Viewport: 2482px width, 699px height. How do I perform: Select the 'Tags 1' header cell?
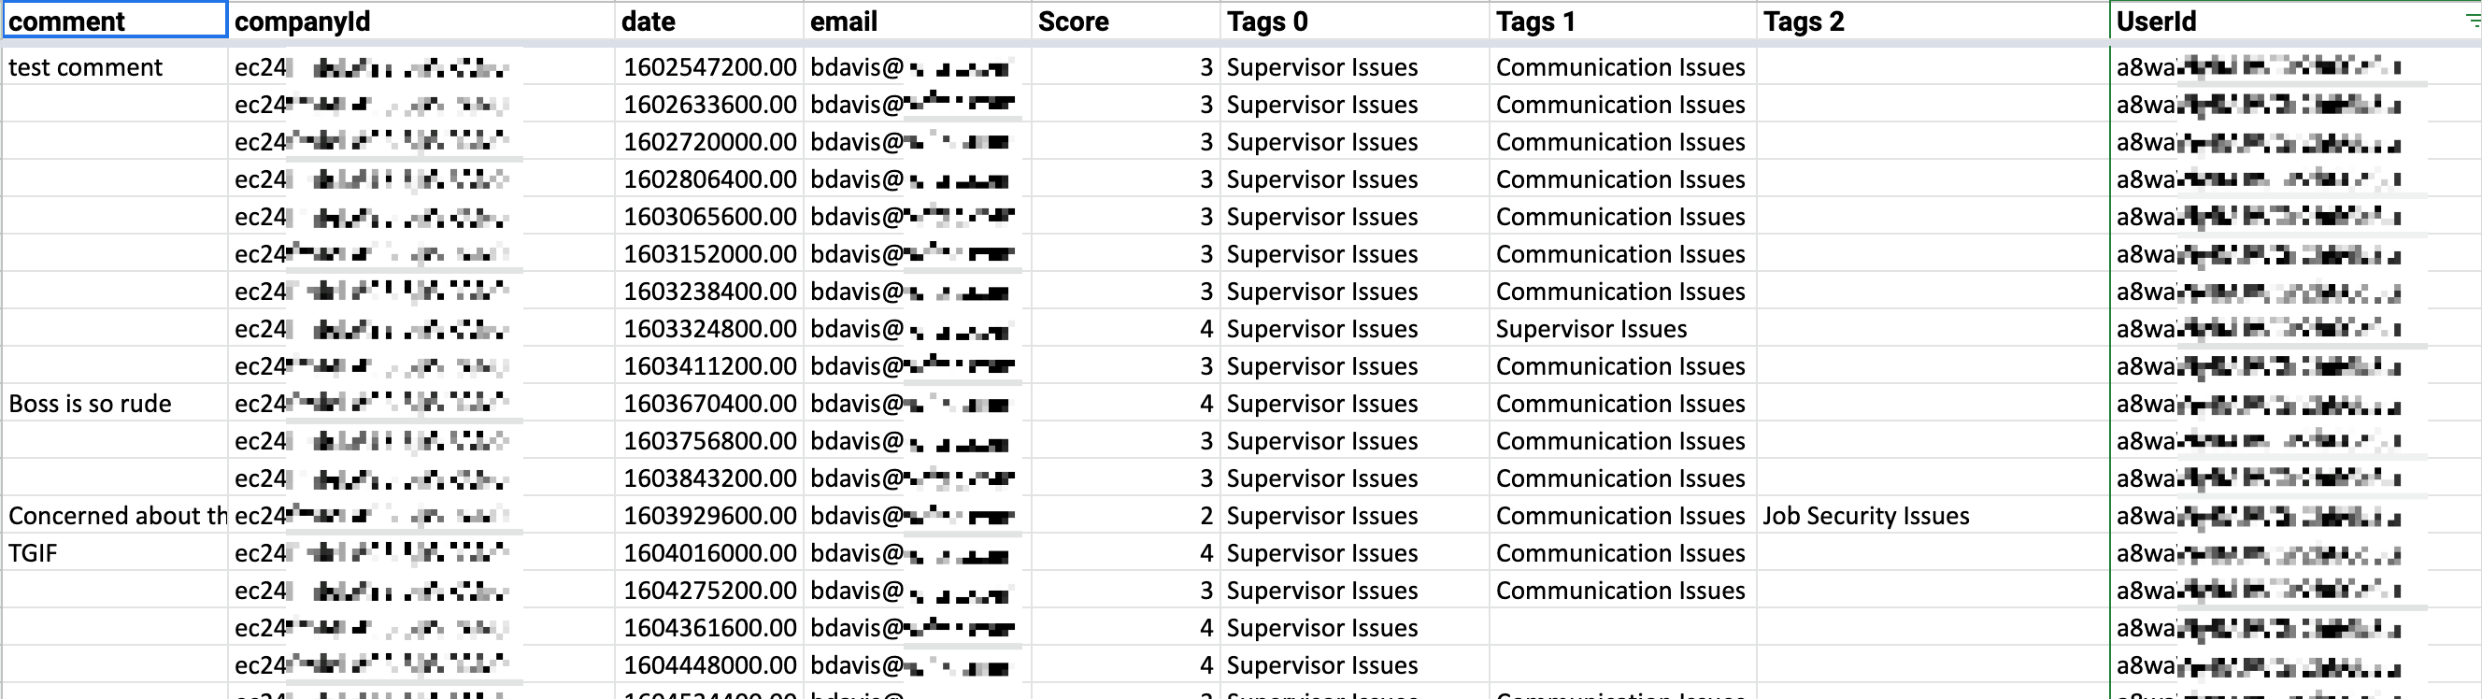click(1622, 21)
